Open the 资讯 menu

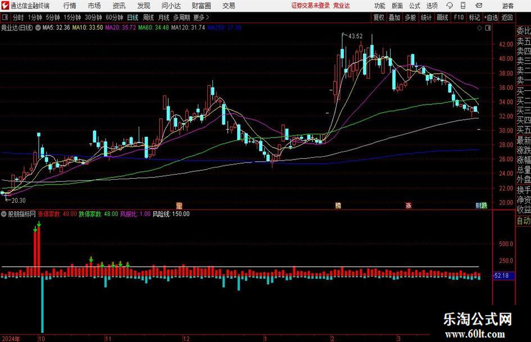[119, 6]
